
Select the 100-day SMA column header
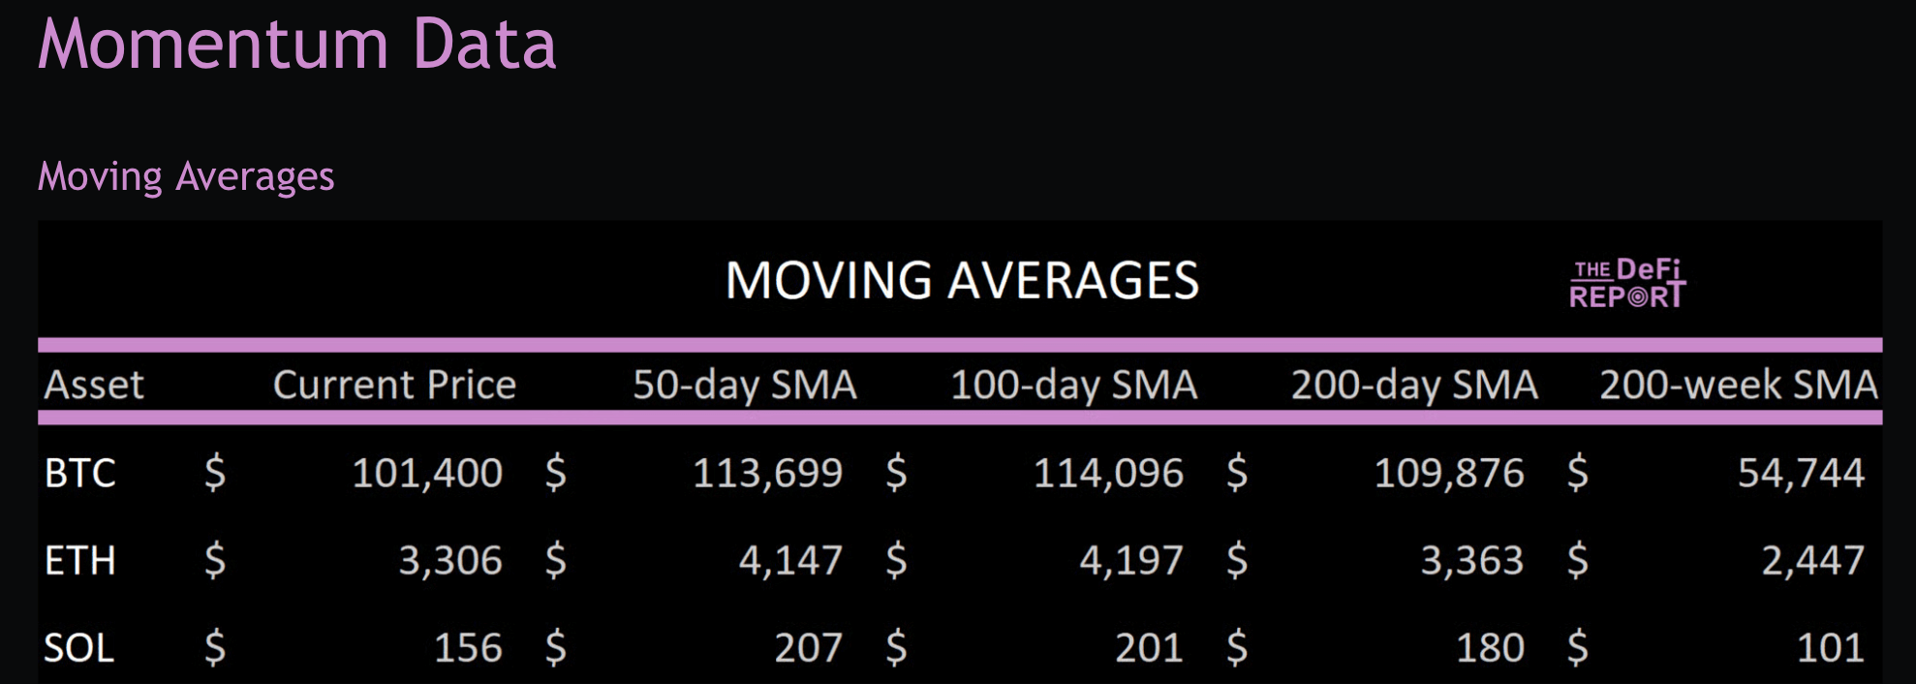coord(1073,385)
